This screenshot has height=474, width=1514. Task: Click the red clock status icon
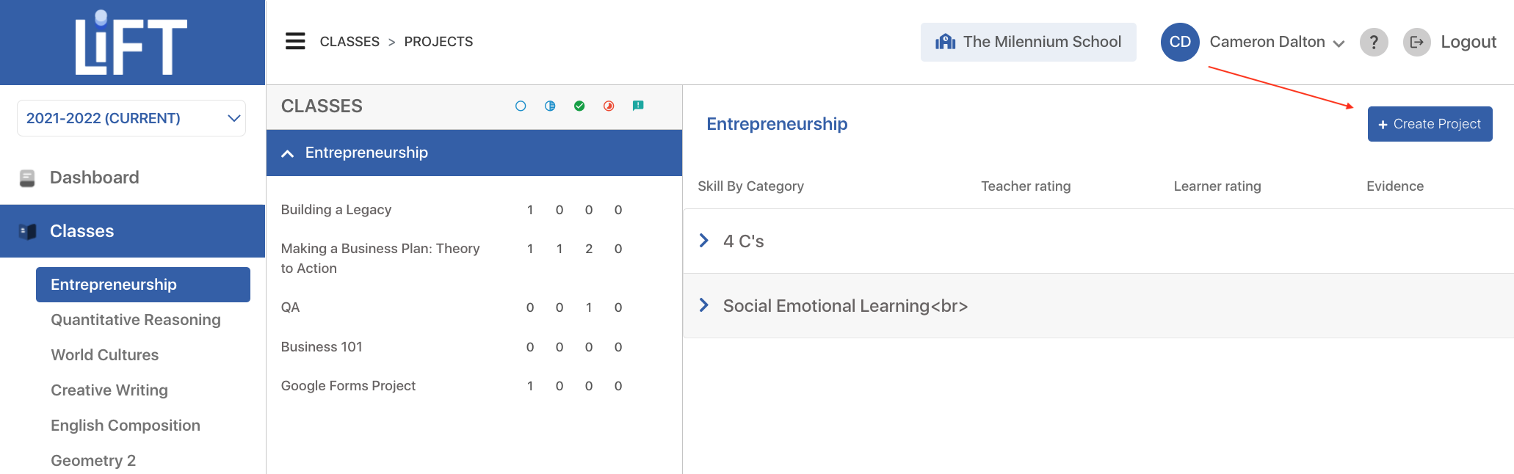point(609,106)
